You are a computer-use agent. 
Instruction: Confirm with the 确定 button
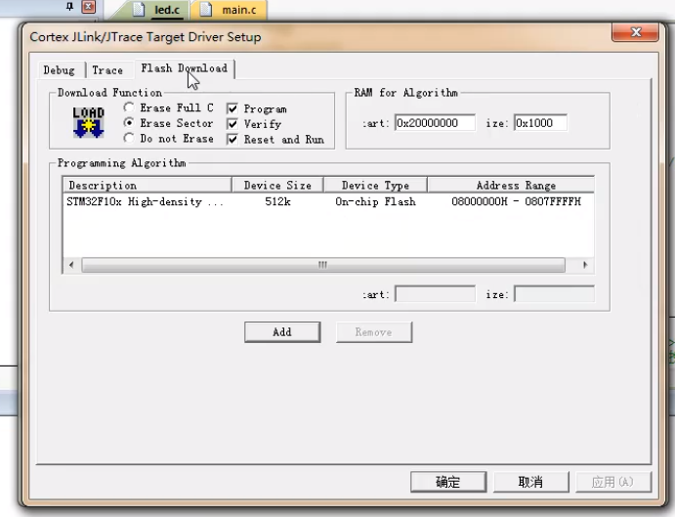click(x=448, y=482)
